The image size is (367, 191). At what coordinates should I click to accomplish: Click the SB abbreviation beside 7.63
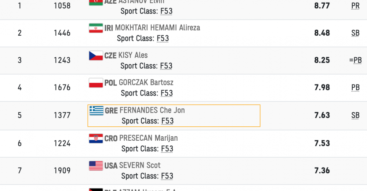pyautogui.click(x=355, y=115)
